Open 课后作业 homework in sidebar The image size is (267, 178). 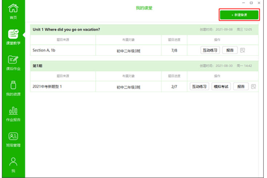tap(13, 62)
